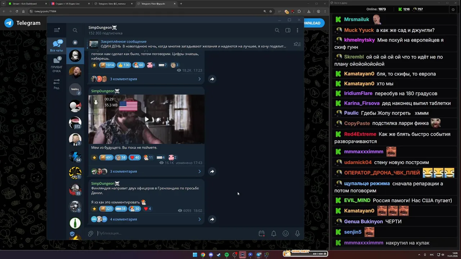Screen dimensions: 461x259
Task: Open the teeisy chat avatar
Action: [x=75, y=89]
